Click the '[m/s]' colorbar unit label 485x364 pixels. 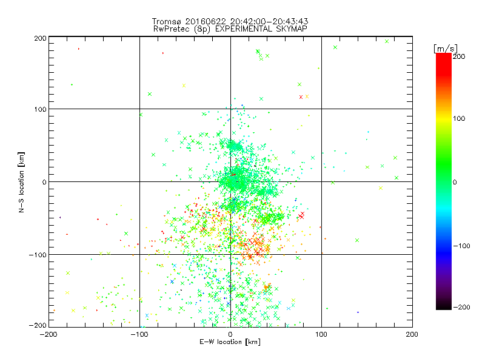coord(446,49)
